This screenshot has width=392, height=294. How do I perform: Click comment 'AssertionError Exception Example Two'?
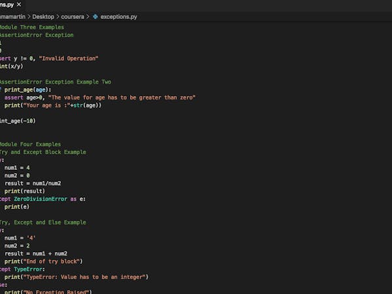click(x=56, y=82)
